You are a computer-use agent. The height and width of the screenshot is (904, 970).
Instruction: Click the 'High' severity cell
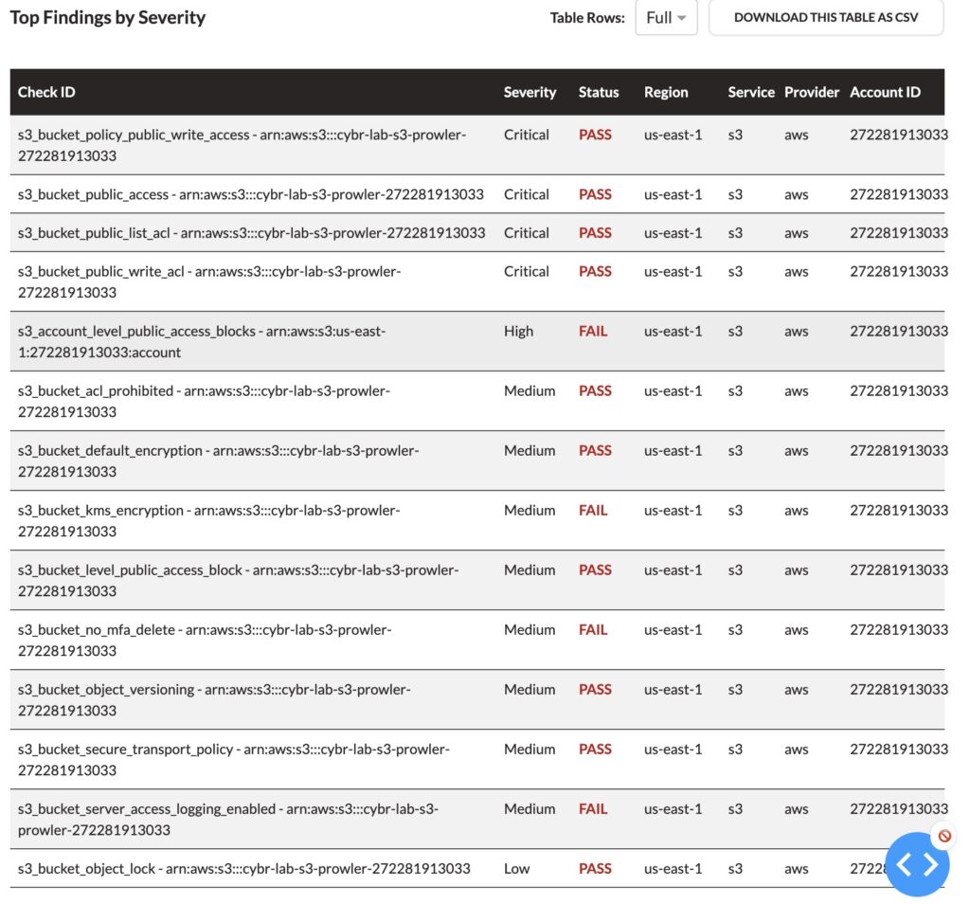(x=518, y=331)
